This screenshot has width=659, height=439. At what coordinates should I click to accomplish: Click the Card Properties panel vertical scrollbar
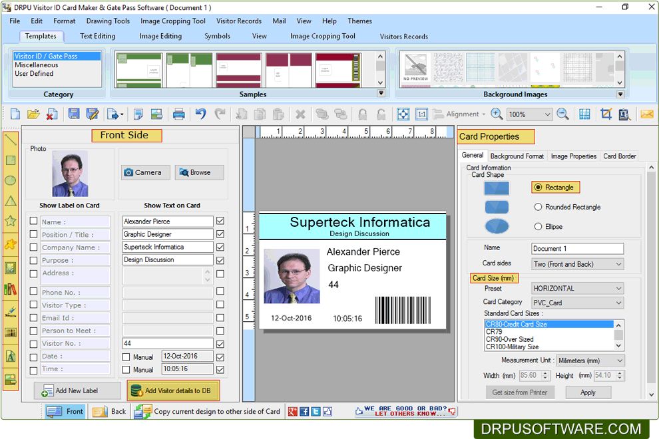[x=651, y=281]
